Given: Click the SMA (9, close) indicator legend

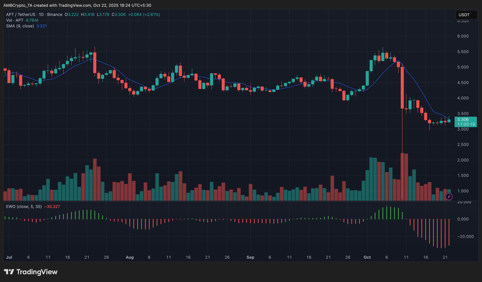Looking at the screenshot, I should [20, 26].
